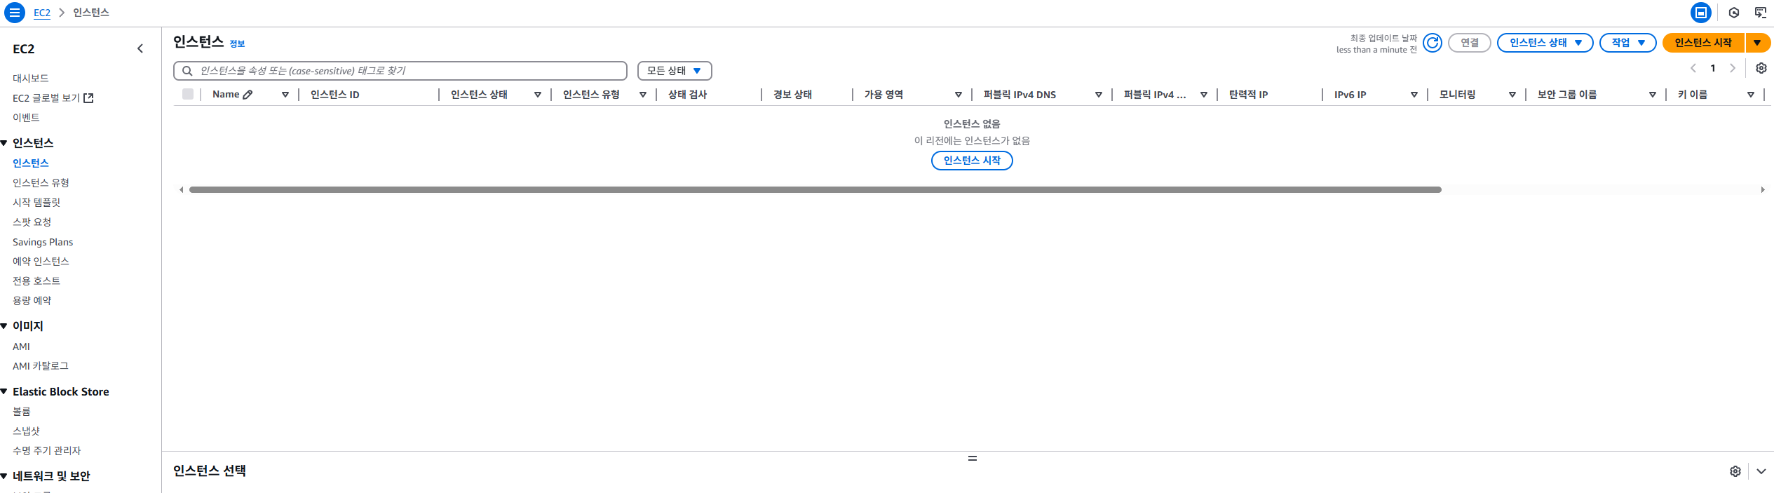Sort by Name column arrow
The width and height of the screenshot is (1774, 493).
tap(285, 95)
